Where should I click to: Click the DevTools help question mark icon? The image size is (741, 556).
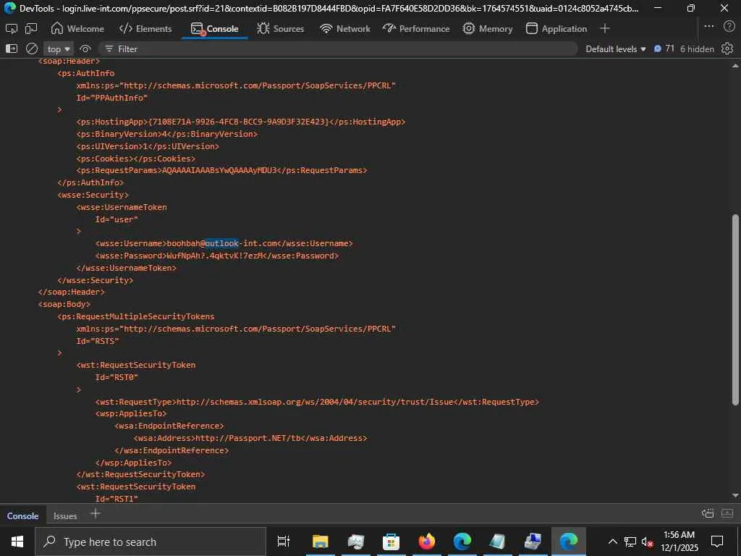pyautogui.click(x=729, y=27)
